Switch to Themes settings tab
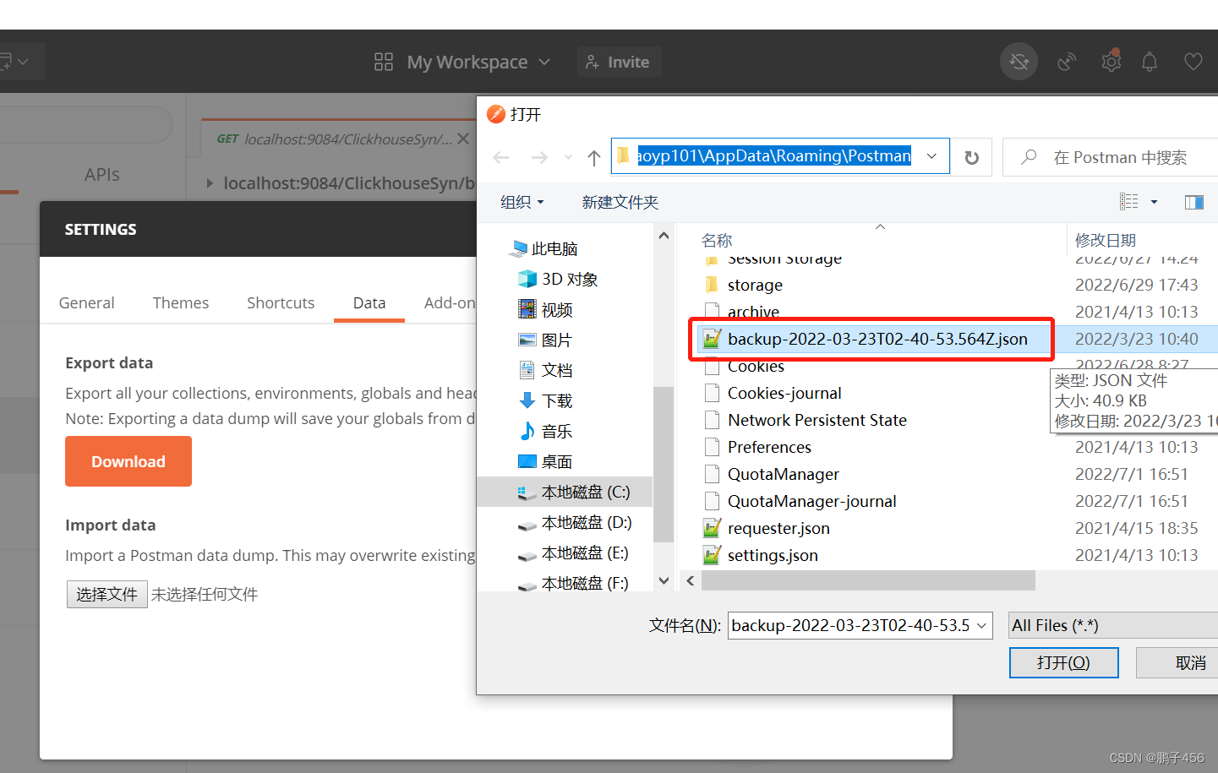1218x773 pixels. [x=181, y=302]
